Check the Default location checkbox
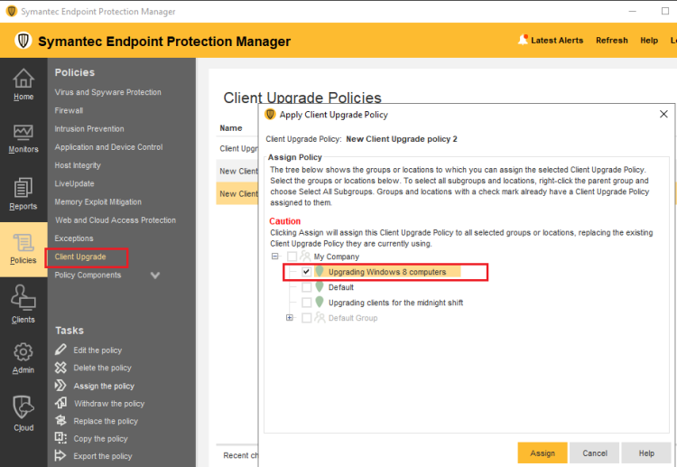 (x=307, y=287)
